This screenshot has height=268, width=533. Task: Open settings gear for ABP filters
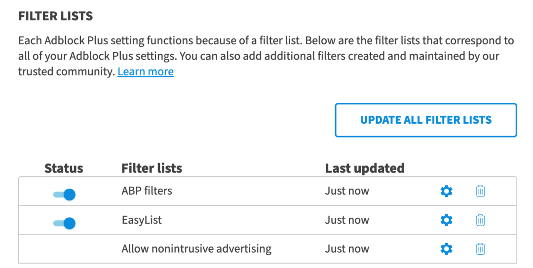tap(446, 191)
